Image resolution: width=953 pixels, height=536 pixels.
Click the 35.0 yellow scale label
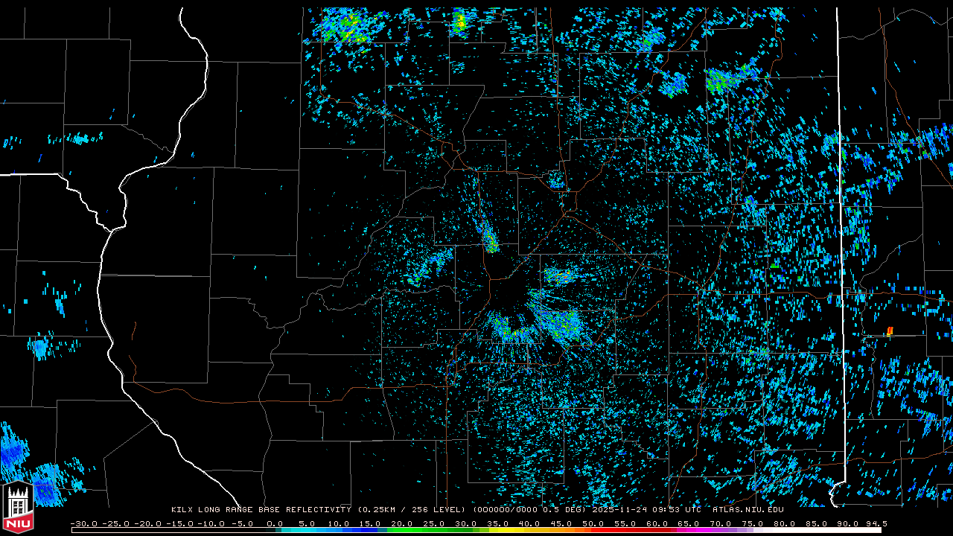click(x=498, y=524)
